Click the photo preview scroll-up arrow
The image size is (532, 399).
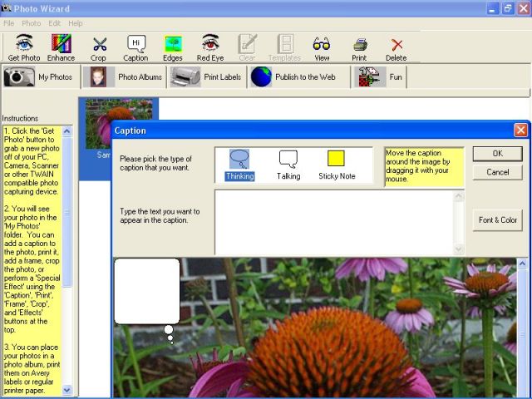(x=522, y=264)
